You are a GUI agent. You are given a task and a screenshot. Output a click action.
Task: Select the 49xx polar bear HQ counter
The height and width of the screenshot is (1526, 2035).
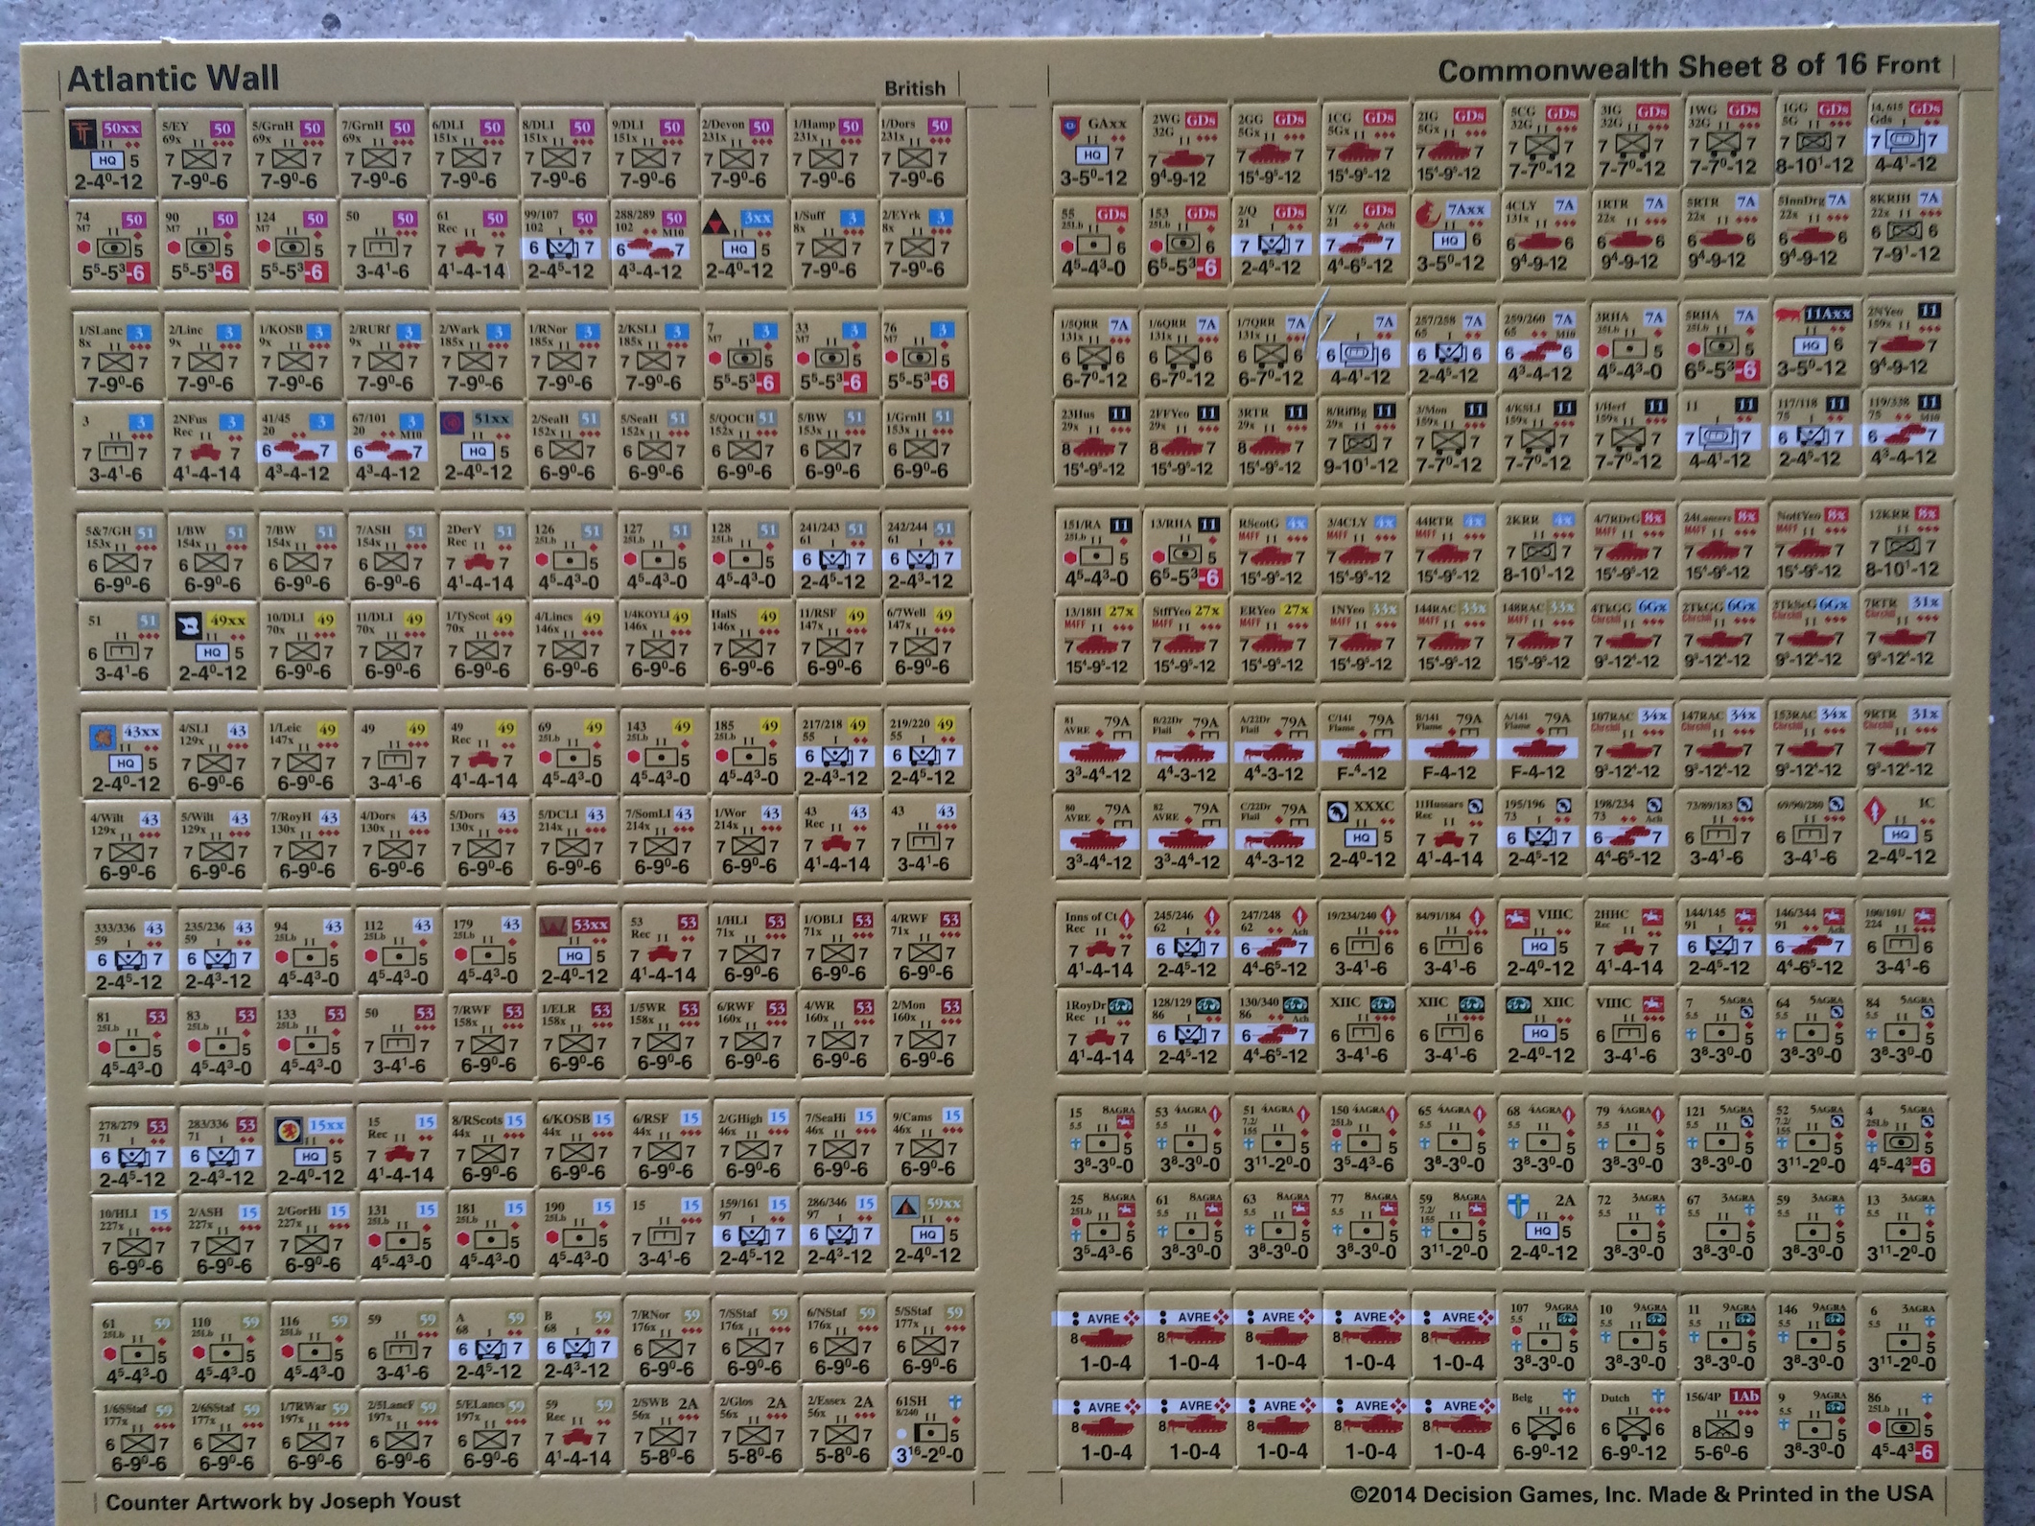click(x=213, y=645)
